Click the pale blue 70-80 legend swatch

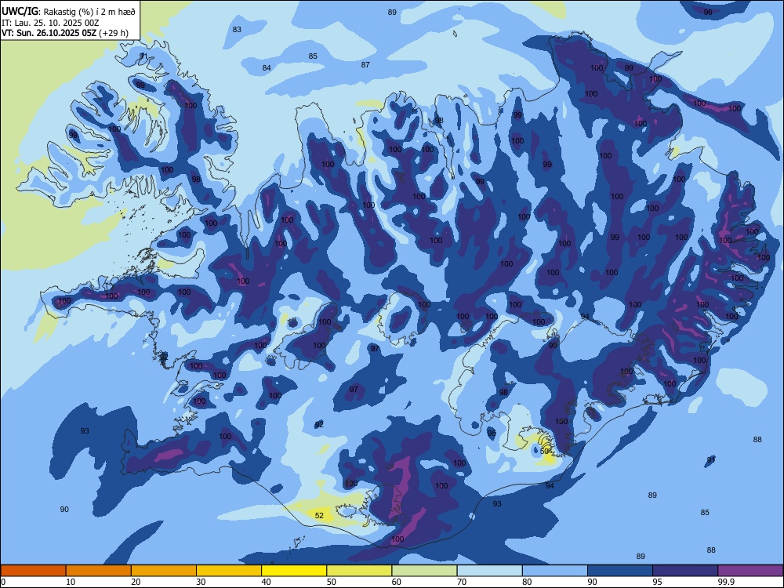[489, 571]
